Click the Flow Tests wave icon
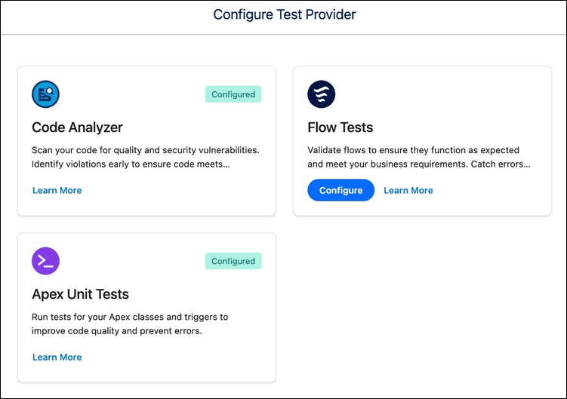 (x=321, y=94)
